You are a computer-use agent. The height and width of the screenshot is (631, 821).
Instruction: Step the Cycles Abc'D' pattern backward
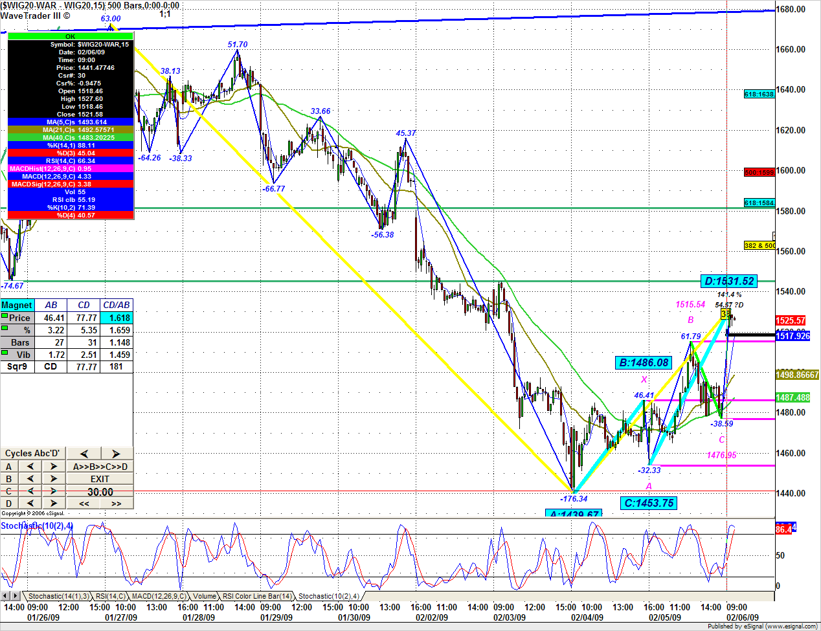click(x=84, y=454)
